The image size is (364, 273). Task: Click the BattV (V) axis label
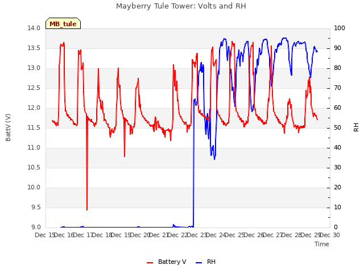click(8, 127)
